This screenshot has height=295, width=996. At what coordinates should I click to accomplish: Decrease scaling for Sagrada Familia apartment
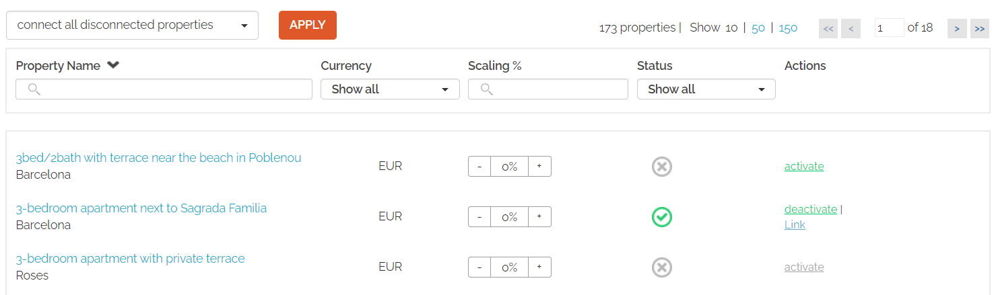point(479,217)
